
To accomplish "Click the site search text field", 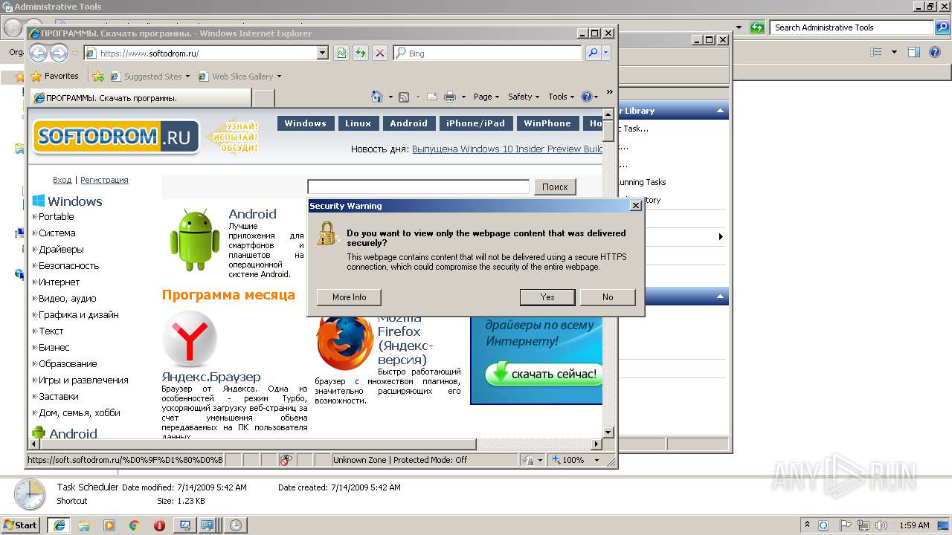I will pos(418,187).
